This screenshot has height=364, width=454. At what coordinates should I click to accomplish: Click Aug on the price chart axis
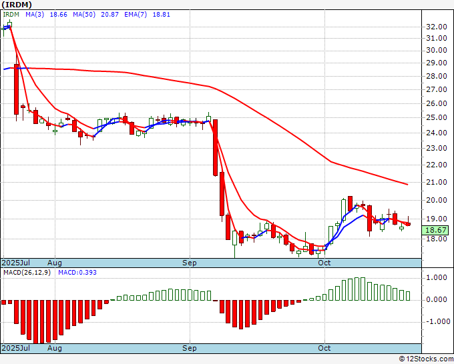pyautogui.click(x=55, y=263)
